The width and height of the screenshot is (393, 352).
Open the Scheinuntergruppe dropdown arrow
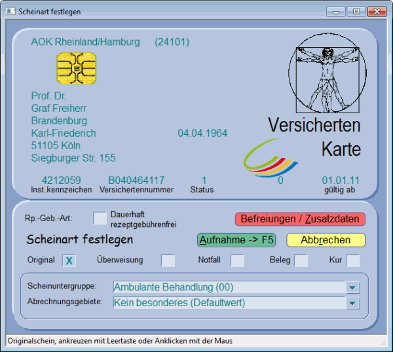(352, 287)
